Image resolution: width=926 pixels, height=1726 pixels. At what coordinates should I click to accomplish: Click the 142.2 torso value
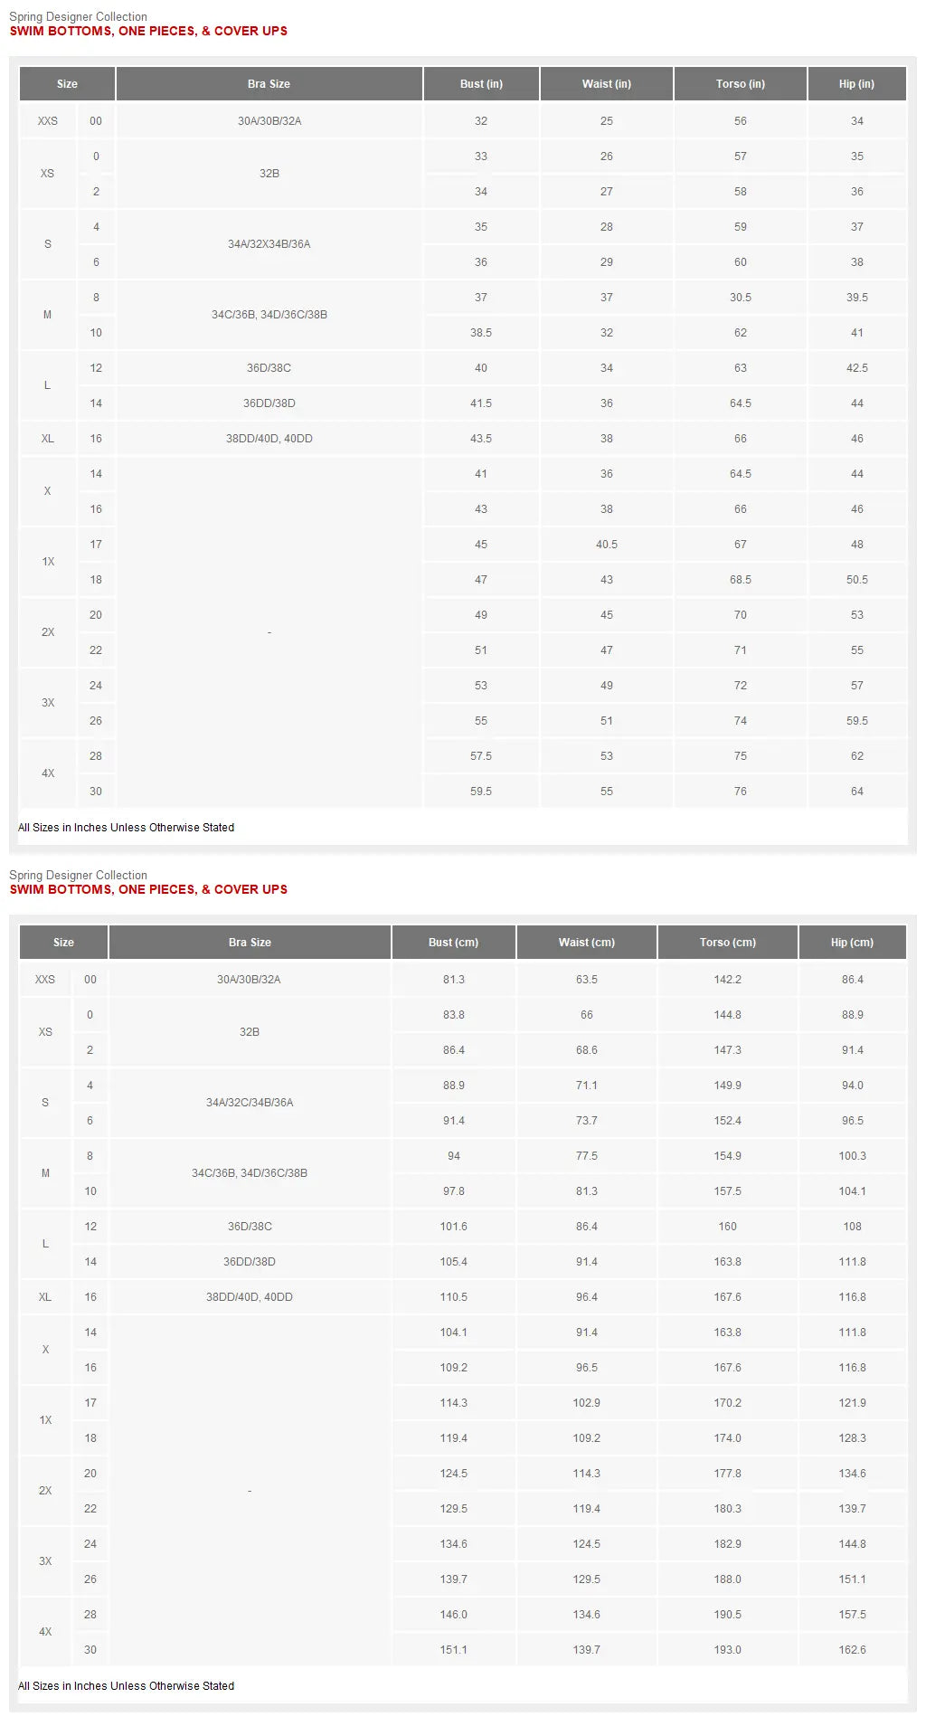[x=727, y=980]
